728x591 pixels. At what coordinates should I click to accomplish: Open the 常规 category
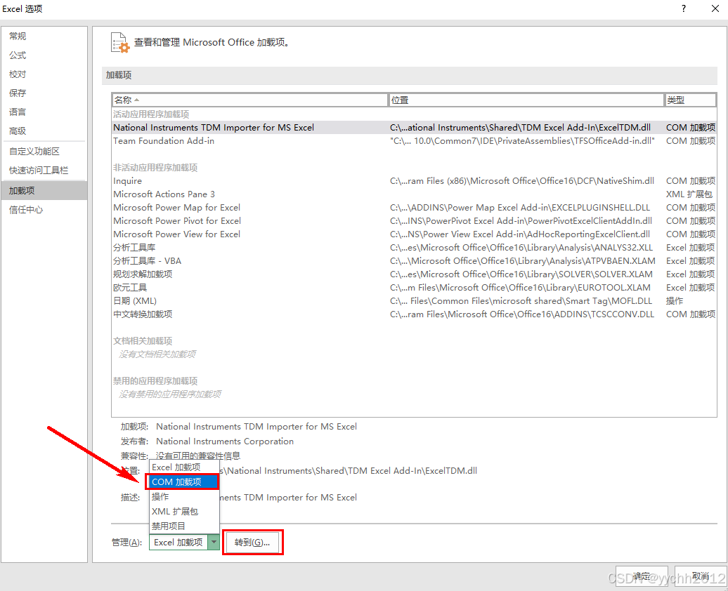tap(44, 36)
